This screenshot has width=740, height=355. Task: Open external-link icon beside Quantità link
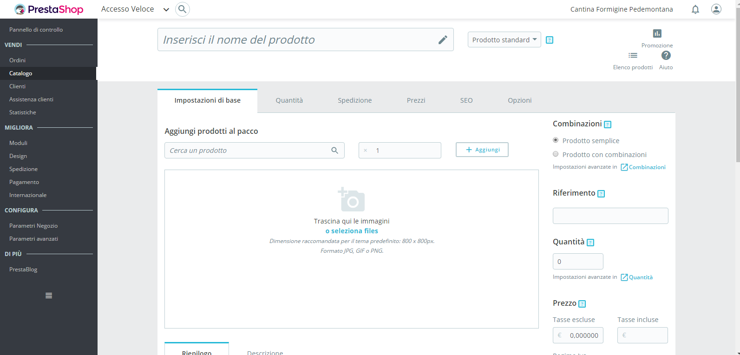(x=624, y=277)
